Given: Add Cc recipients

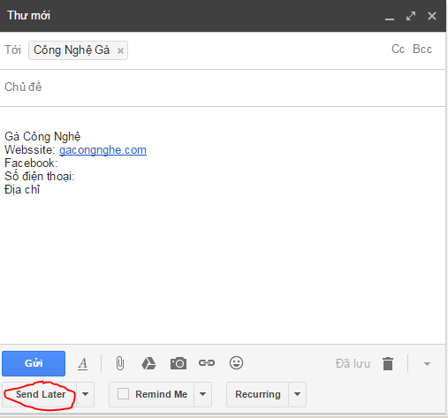Looking at the screenshot, I should 398,49.
